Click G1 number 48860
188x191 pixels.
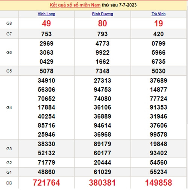[47, 172]
